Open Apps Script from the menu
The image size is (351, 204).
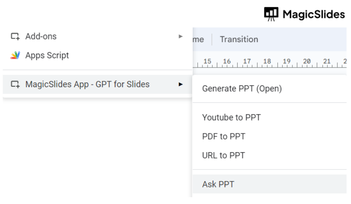[x=47, y=55]
